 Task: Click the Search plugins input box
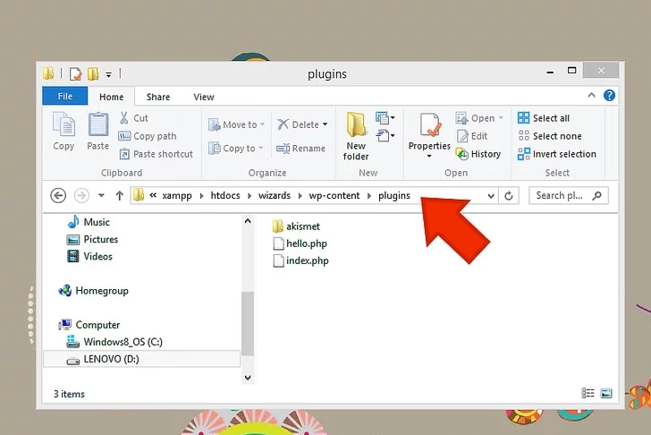562,195
